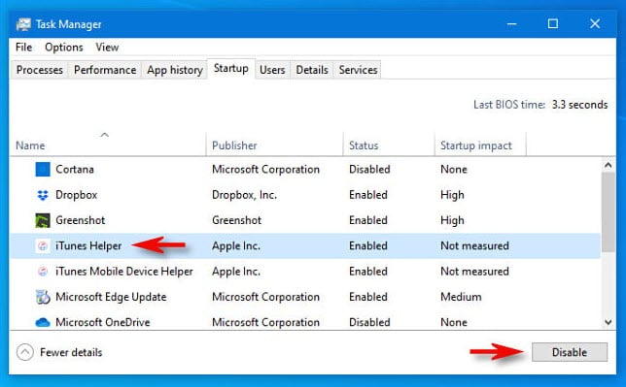This screenshot has width=626, height=387.
Task: Select the iTunes Mobile Device Helper name
Action: [x=124, y=272]
